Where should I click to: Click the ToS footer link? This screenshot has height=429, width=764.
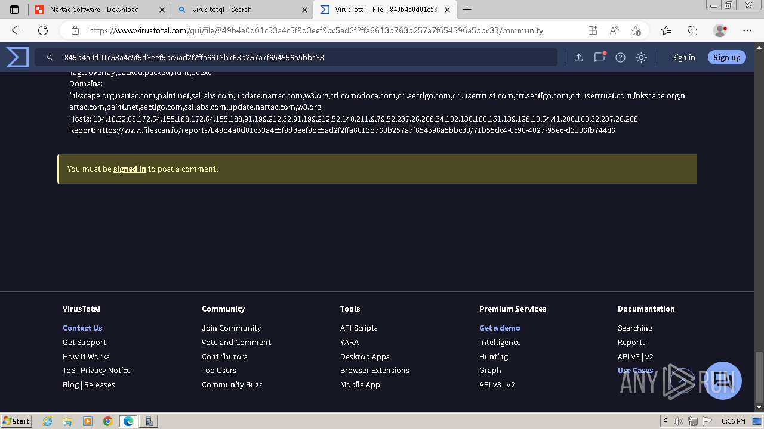coord(69,370)
